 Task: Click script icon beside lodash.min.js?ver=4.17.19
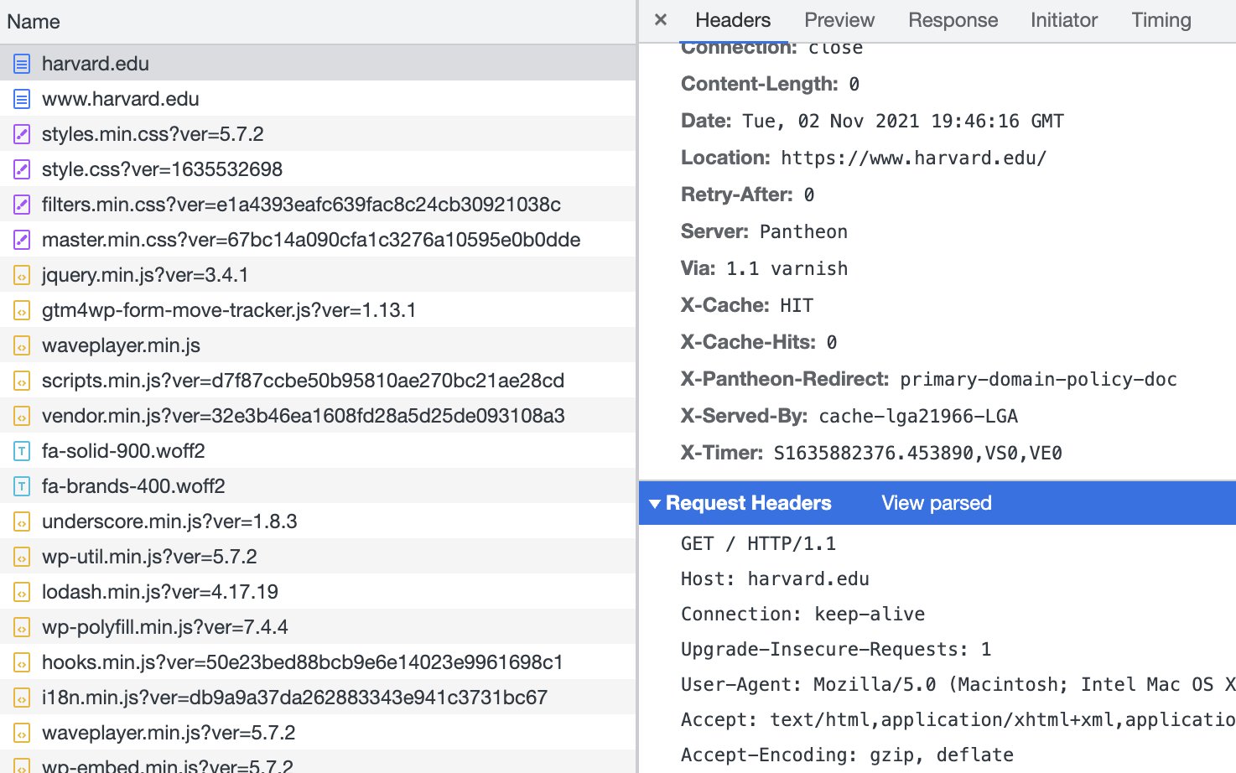click(x=22, y=592)
